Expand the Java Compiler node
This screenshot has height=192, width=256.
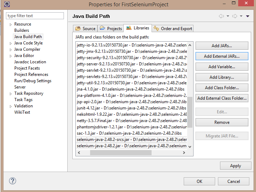click(x=10, y=50)
